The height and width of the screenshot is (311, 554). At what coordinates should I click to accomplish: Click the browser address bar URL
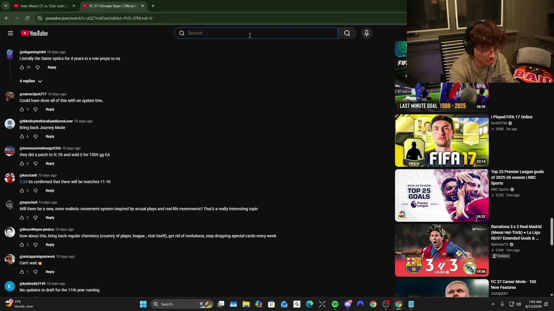coord(99,18)
